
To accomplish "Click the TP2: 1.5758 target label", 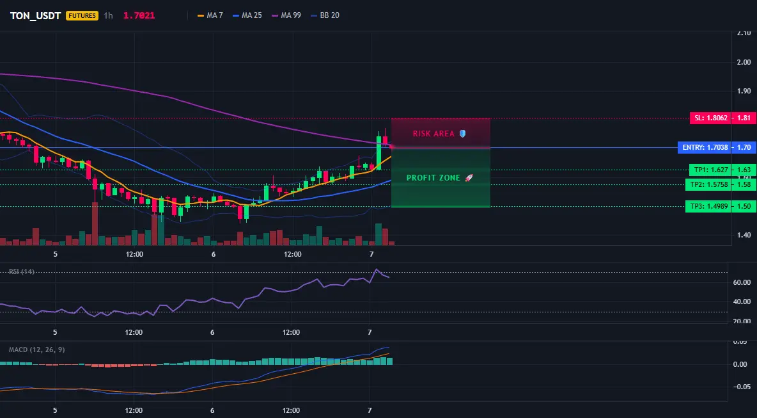I will coord(708,184).
